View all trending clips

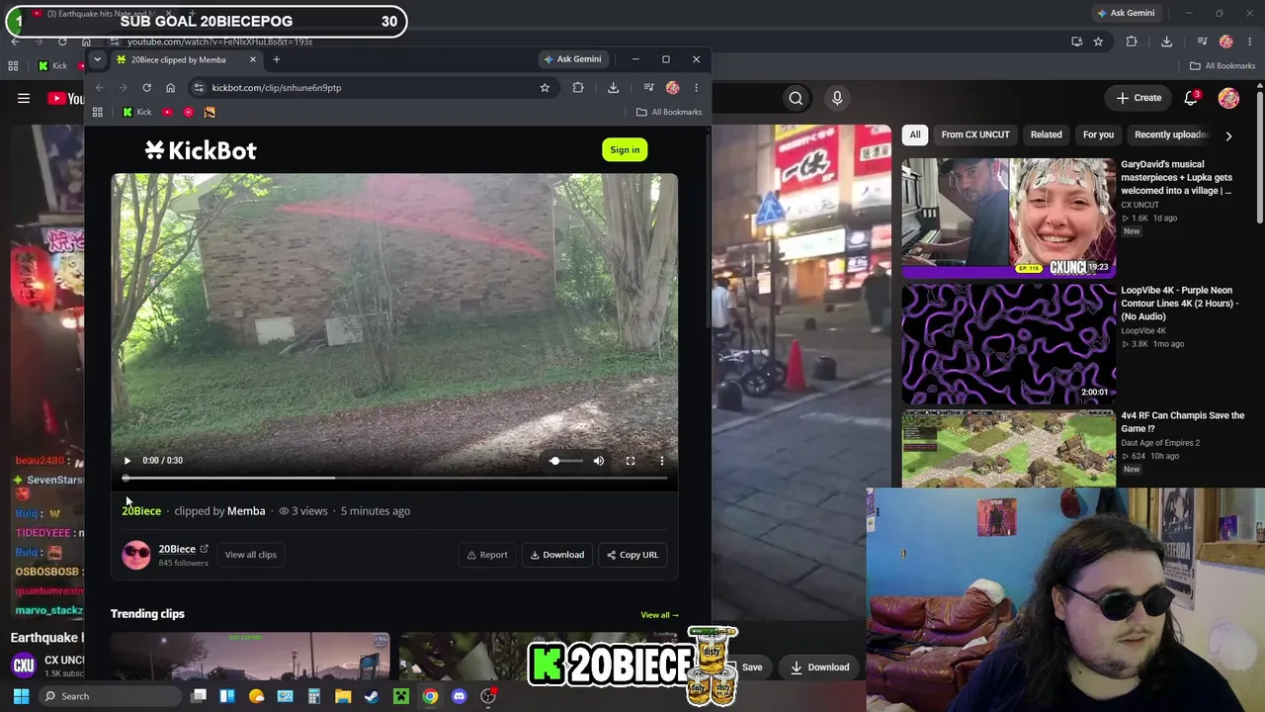tap(659, 615)
